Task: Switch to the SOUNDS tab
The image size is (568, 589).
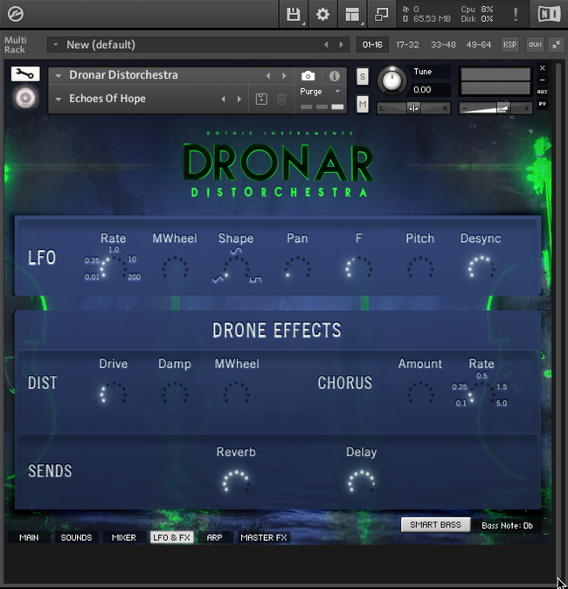Action: point(76,537)
